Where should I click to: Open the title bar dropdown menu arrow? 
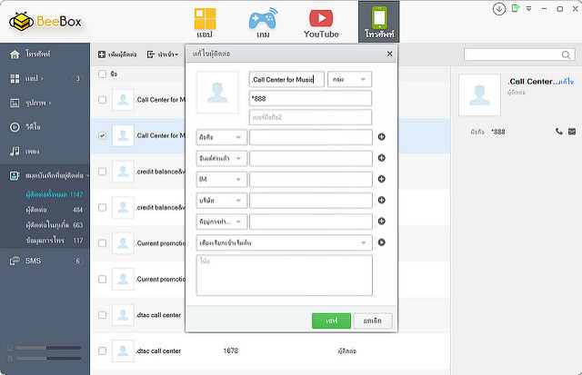pos(528,8)
